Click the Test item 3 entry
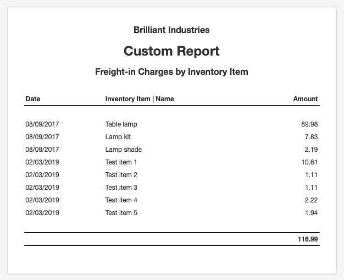 (121, 188)
